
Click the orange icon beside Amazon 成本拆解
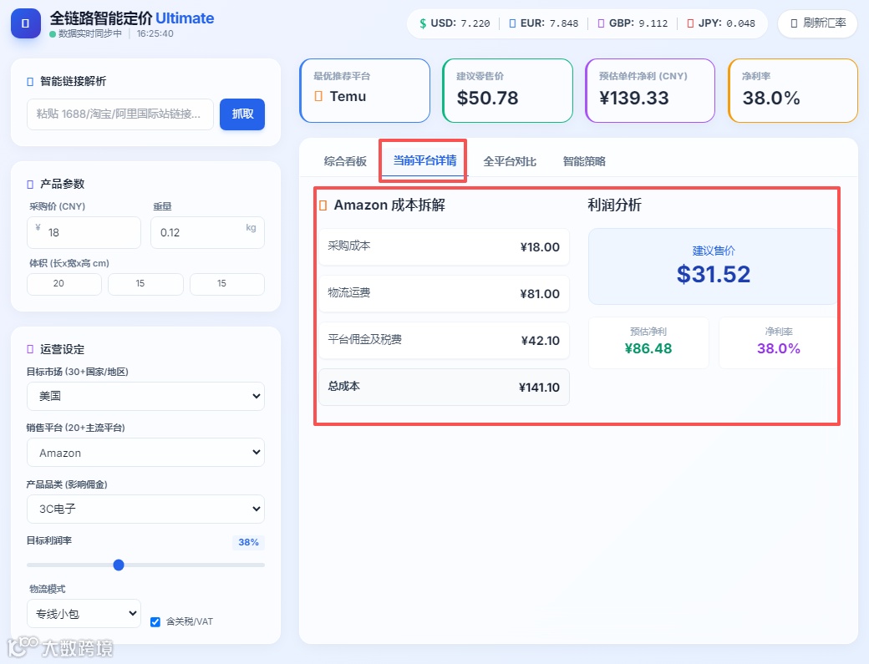[323, 205]
